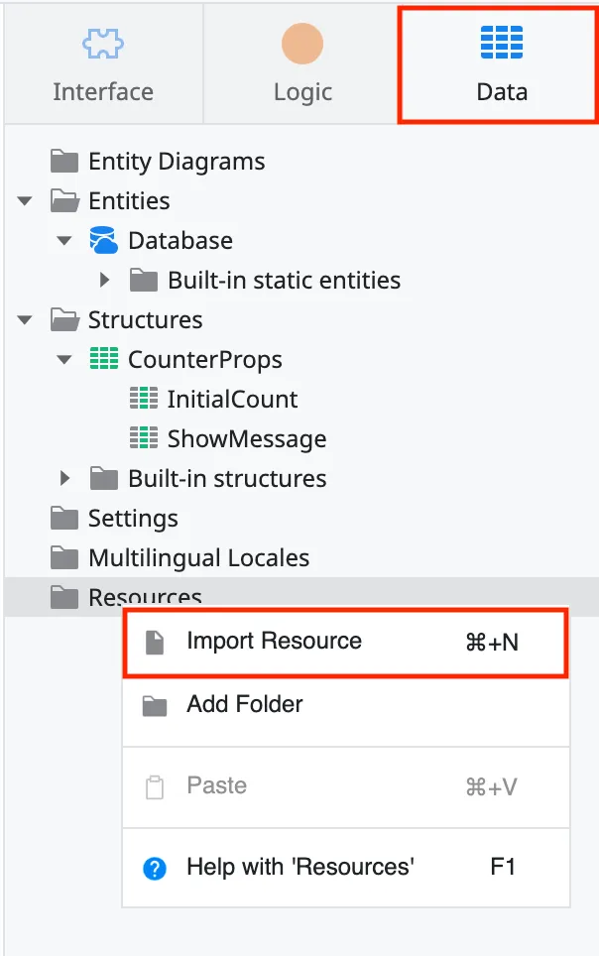Click the blue grid icon above Data

click(x=502, y=43)
